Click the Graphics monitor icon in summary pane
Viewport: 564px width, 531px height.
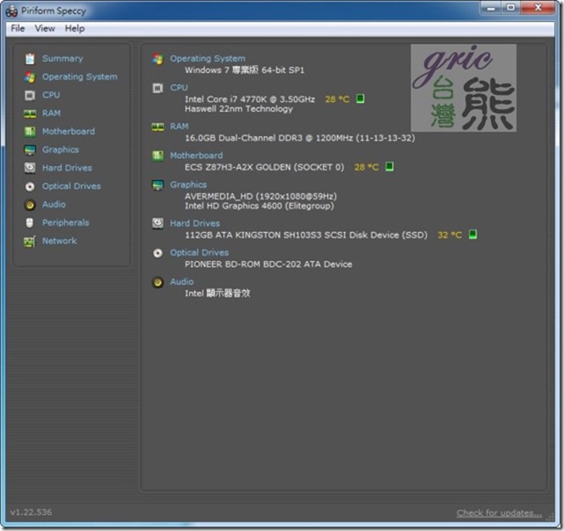157,185
